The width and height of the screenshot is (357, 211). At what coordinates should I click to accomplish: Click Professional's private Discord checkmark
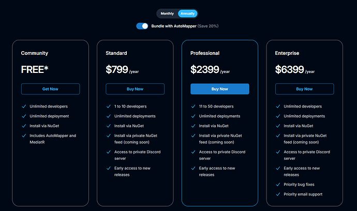click(x=194, y=152)
